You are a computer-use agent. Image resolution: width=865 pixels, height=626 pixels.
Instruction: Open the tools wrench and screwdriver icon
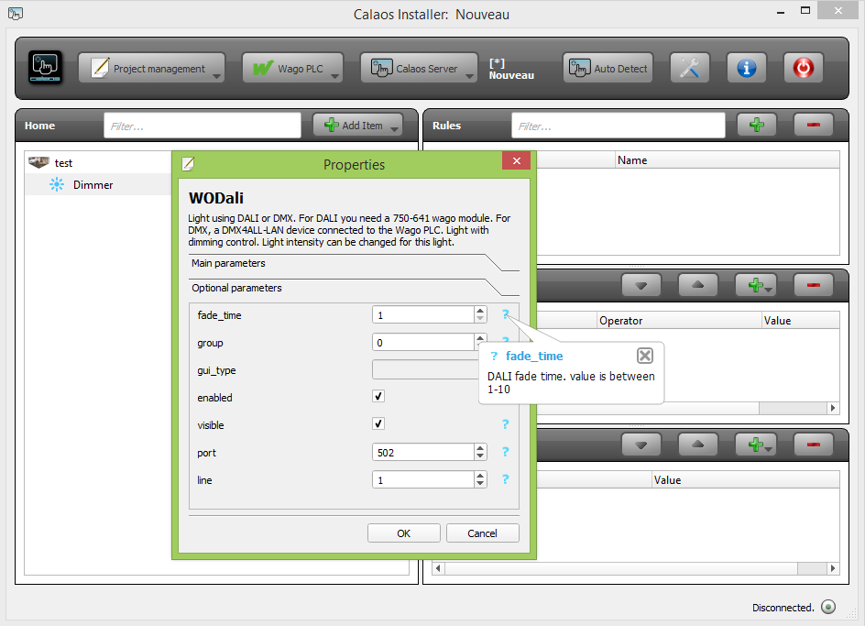(x=690, y=68)
